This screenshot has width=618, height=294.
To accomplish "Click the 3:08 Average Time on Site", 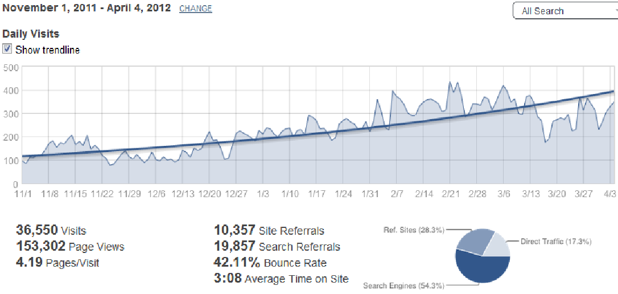I will pyautogui.click(x=281, y=279).
